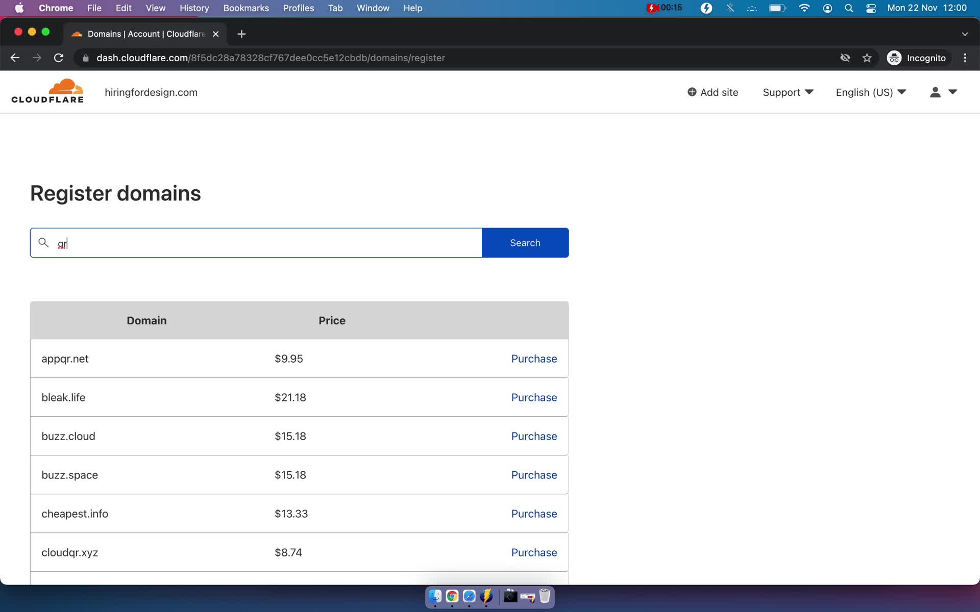The height and width of the screenshot is (612, 980).
Task: Close the Cloudflare Domains tab
Action: (x=216, y=34)
